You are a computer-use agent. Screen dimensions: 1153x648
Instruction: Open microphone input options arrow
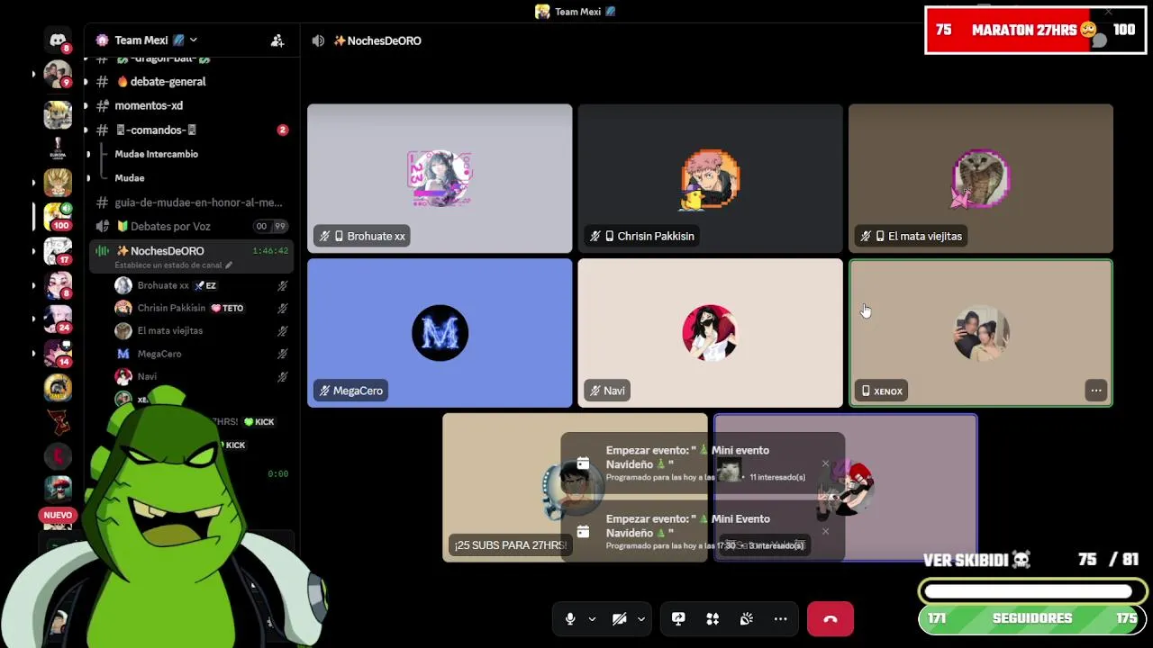tap(592, 619)
